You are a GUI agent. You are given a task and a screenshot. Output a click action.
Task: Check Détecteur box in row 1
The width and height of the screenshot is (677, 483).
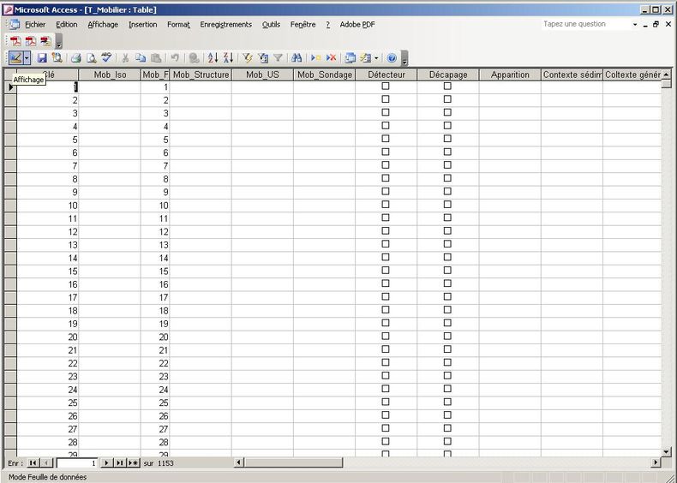[x=386, y=86]
